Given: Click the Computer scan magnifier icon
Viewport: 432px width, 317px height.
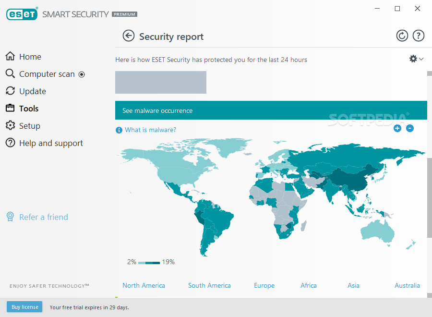Looking at the screenshot, I should [x=10, y=73].
